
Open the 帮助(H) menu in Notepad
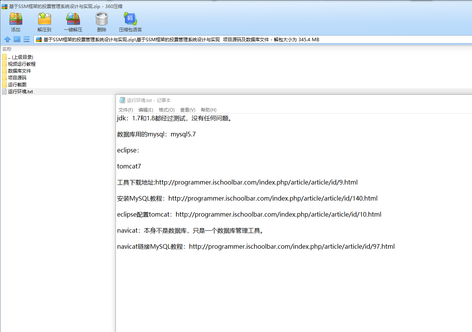[208, 110]
